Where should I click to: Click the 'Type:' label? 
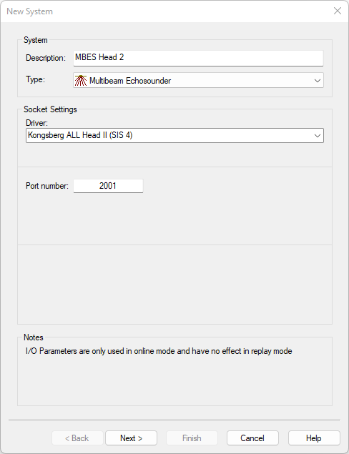pyautogui.click(x=35, y=79)
